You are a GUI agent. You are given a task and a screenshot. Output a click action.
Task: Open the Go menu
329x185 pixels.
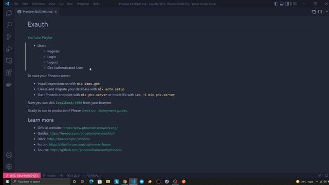(61, 4)
